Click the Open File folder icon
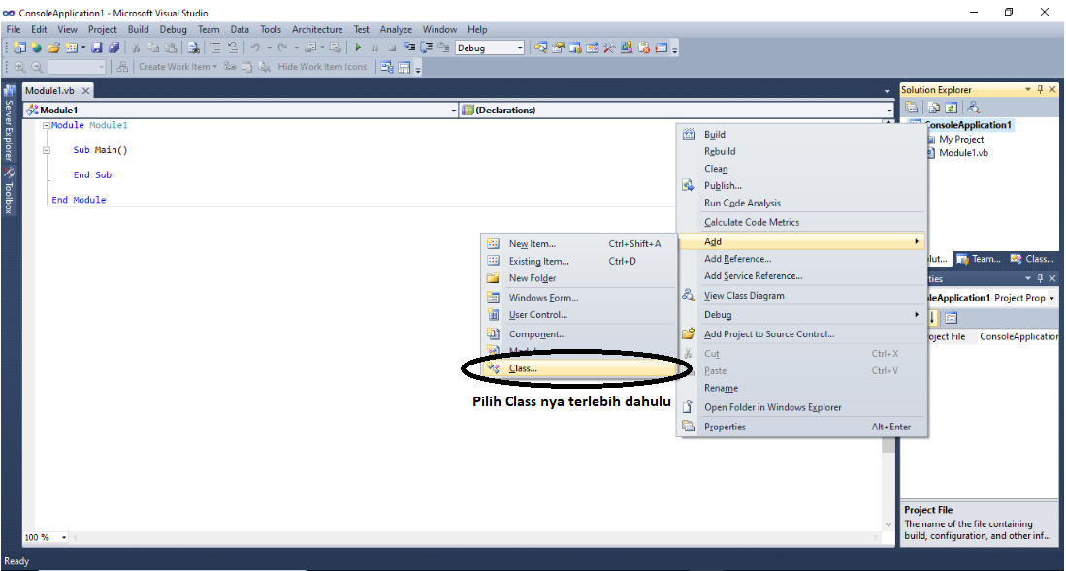This screenshot has width=1066, height=571. pos(53,48)
